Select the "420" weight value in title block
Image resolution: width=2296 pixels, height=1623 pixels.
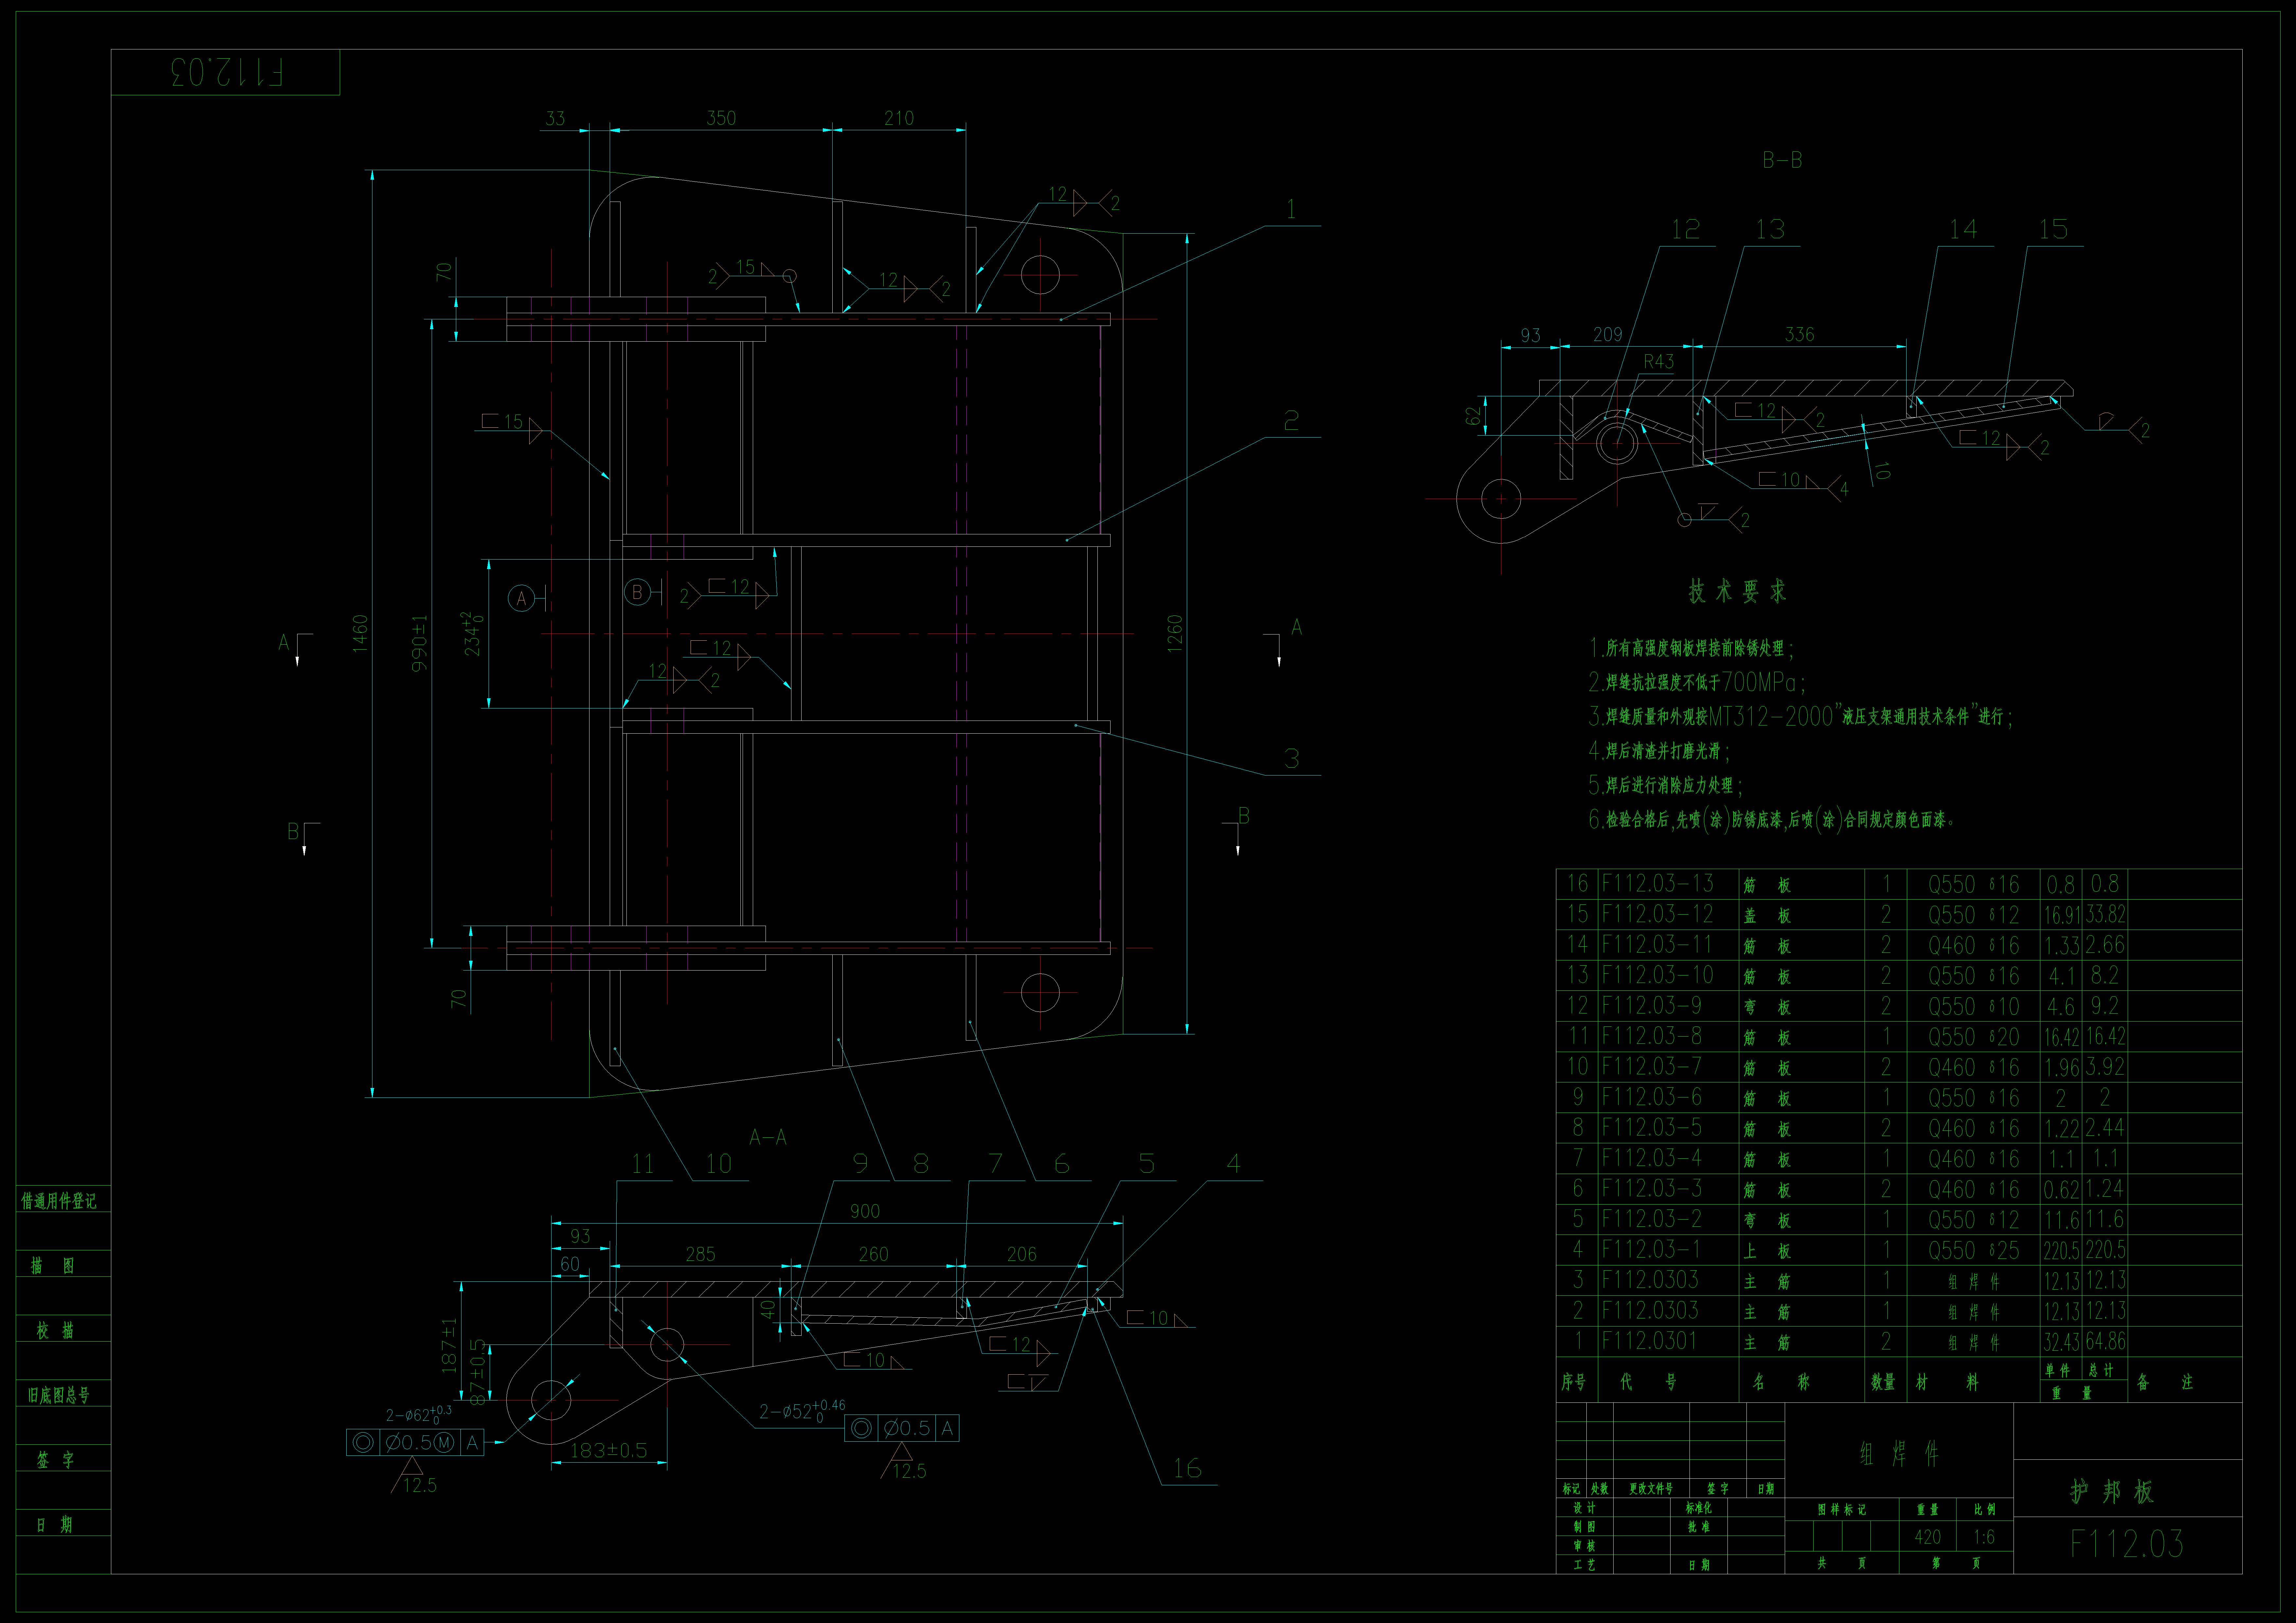[x=1927, y=1537]
